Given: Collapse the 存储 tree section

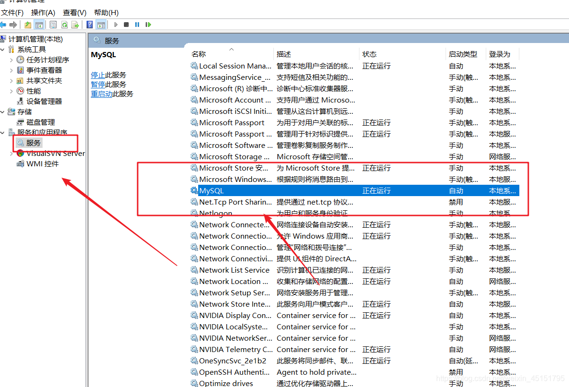Looking at the screenshot, I should pos(3,112).
